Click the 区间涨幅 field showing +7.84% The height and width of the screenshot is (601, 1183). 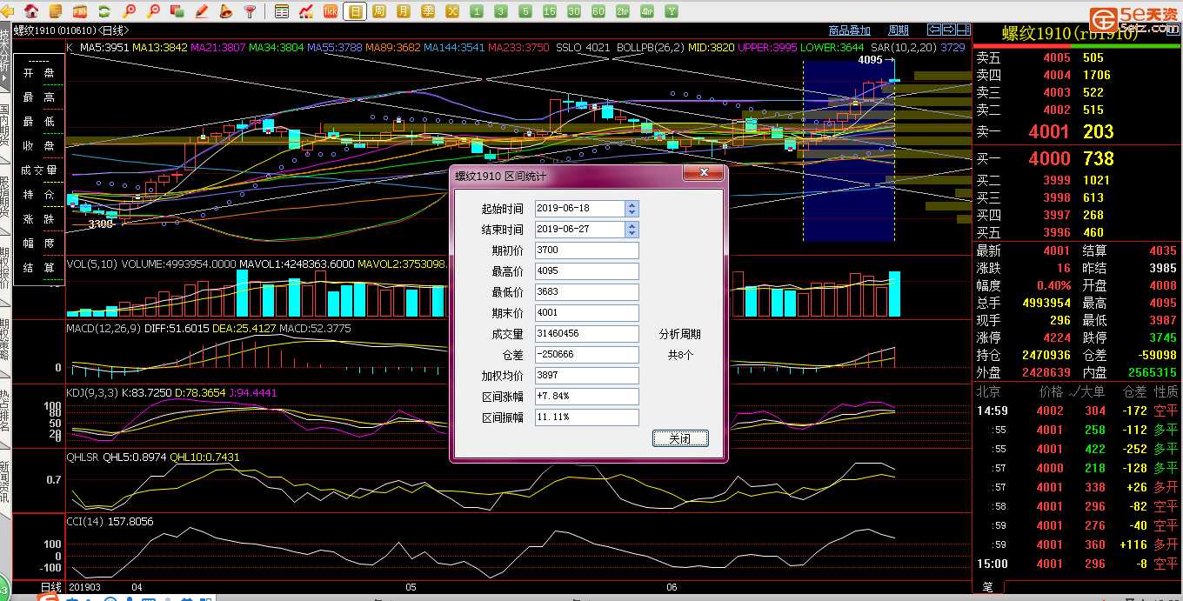[587, 397]
